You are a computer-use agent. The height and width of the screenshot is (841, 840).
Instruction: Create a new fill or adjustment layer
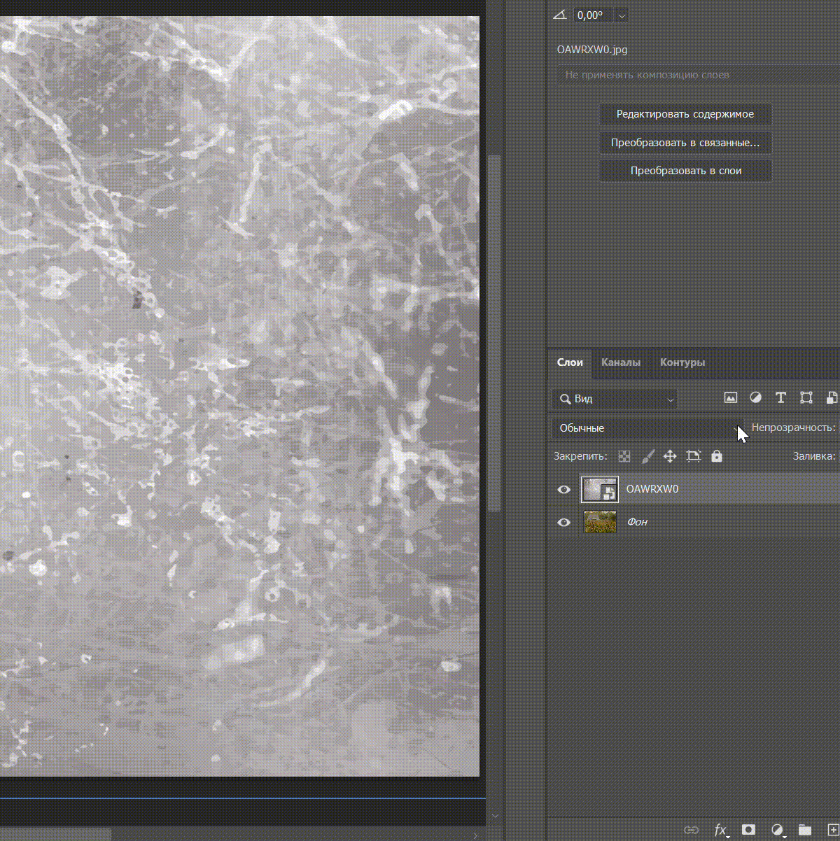(777, 830)
